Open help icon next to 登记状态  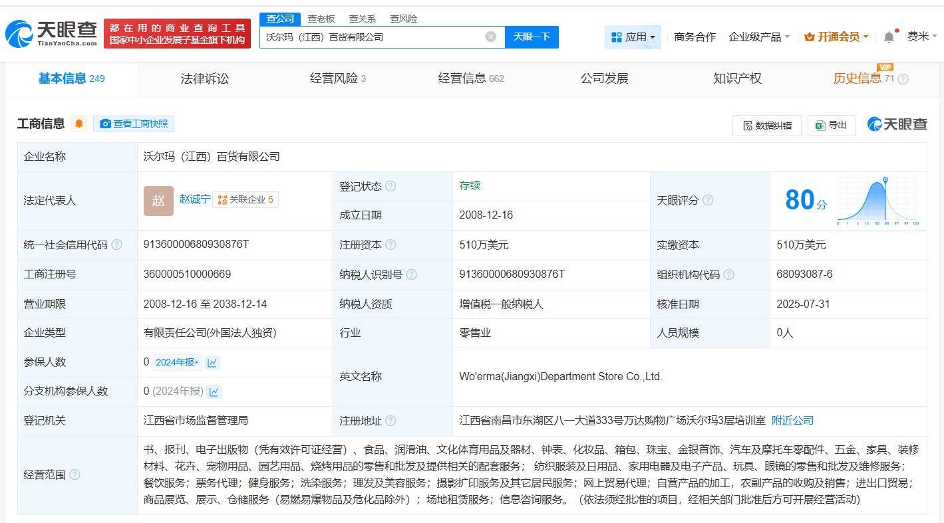click(391, 186)
